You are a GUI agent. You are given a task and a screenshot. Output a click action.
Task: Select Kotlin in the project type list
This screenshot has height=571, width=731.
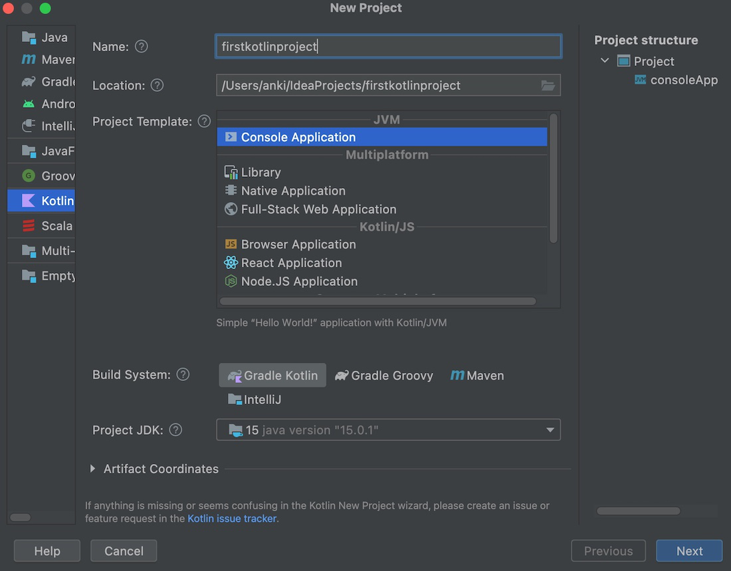[x=41, y=201]
